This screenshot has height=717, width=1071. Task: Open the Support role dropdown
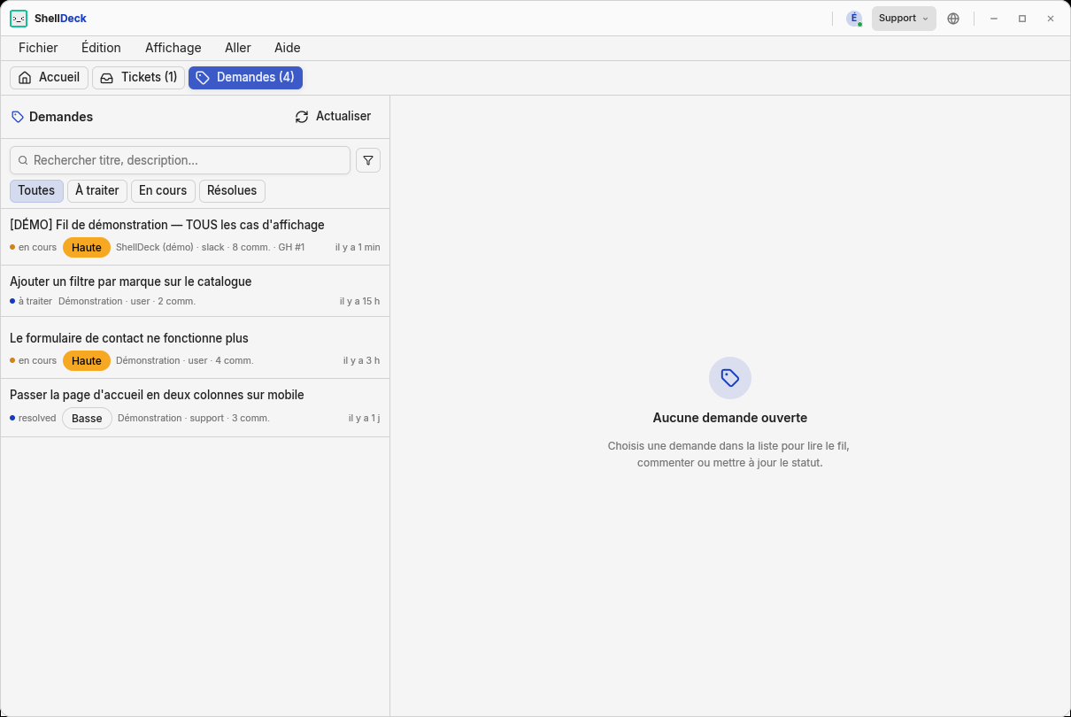tap(904, 19)
